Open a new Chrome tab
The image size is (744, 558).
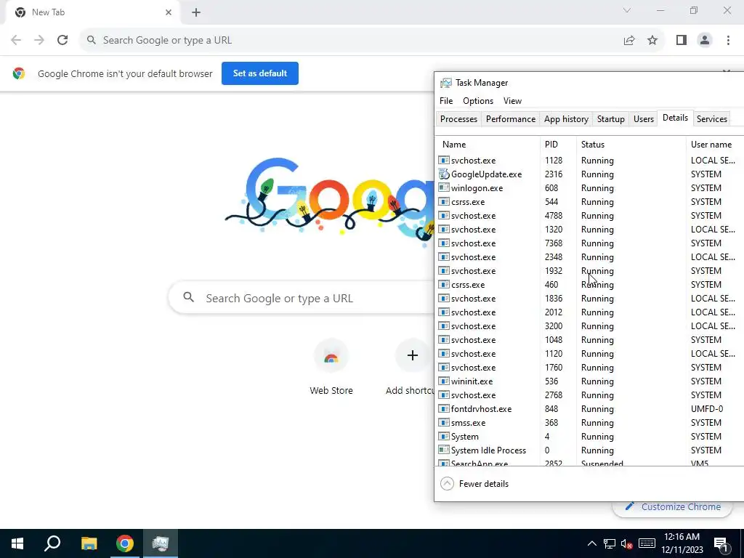pyautogui.click(x=196, y=12)
